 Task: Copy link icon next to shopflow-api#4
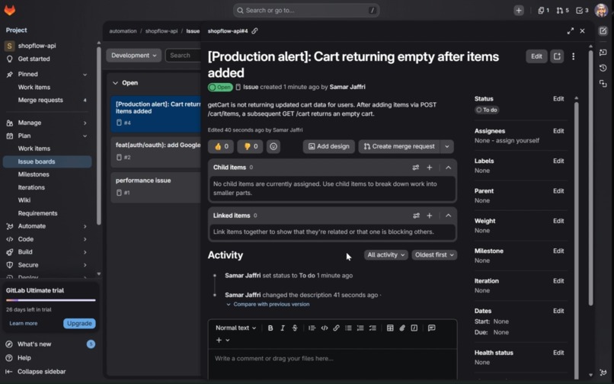[254, 31]
